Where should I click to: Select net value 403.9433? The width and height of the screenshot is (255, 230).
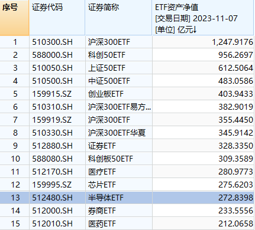point(203,94)
